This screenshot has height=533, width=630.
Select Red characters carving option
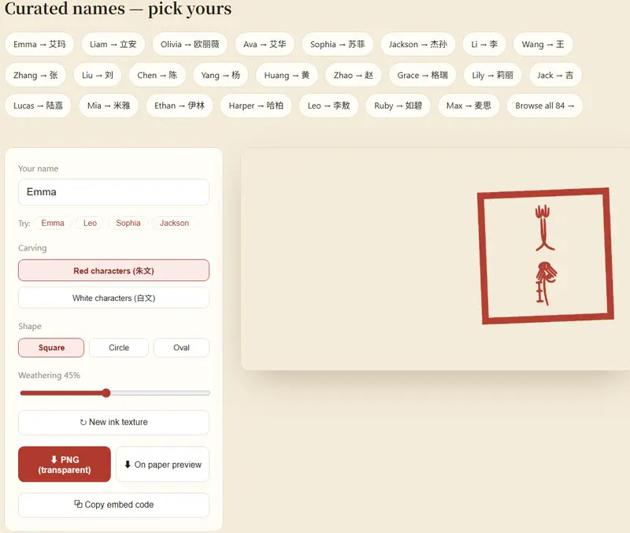click(x=113, y=270)
